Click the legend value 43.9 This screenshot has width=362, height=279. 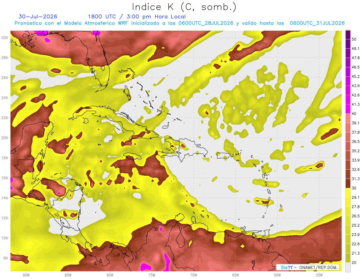pyautogui.click(x=356, y=86)
